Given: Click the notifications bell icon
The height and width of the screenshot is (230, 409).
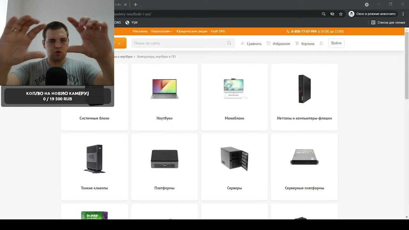Looking at the screenshot, I should point(321,43).
